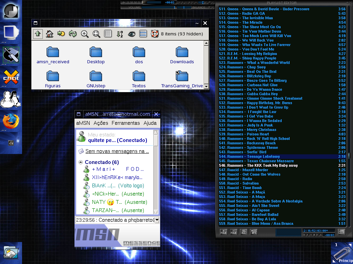Click the sort order icon in toolbar
Image resolution: width=353 pixels, height=264 pixels.
pyautogui.click(x=120, y=34)
